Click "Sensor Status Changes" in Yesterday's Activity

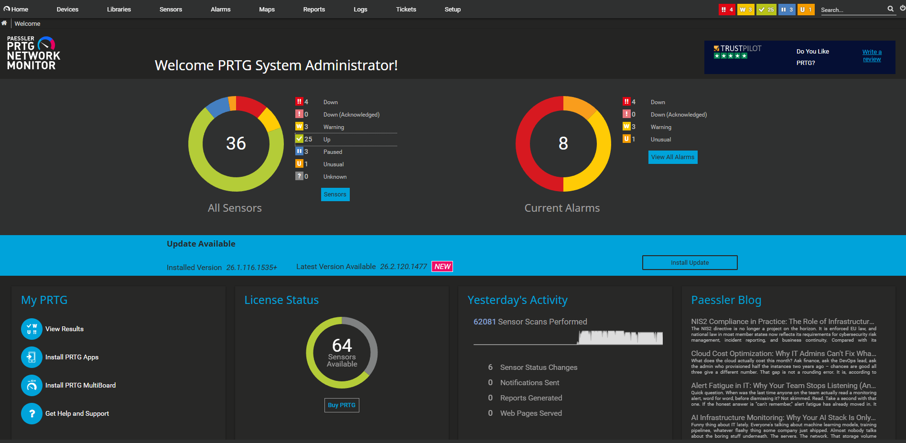[539, 367]
